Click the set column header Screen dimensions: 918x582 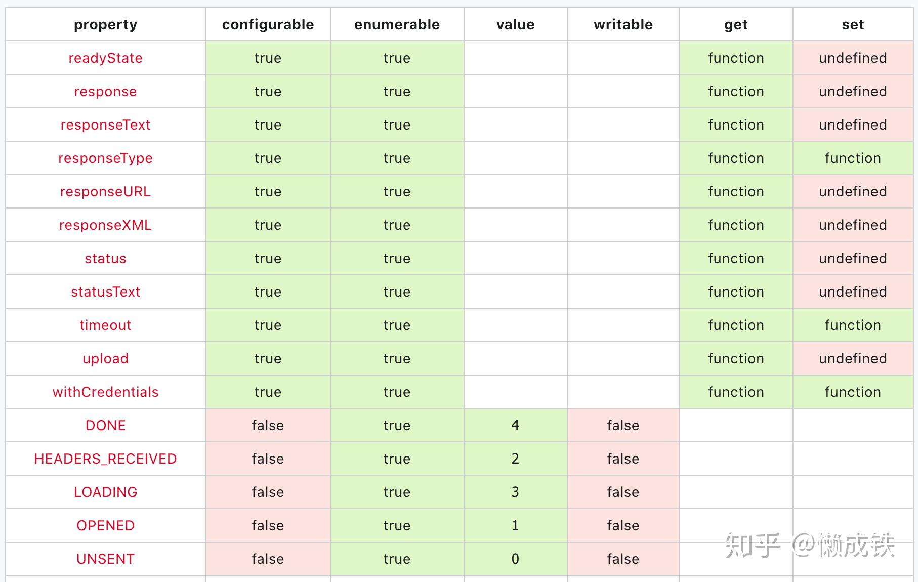point(853,25)
